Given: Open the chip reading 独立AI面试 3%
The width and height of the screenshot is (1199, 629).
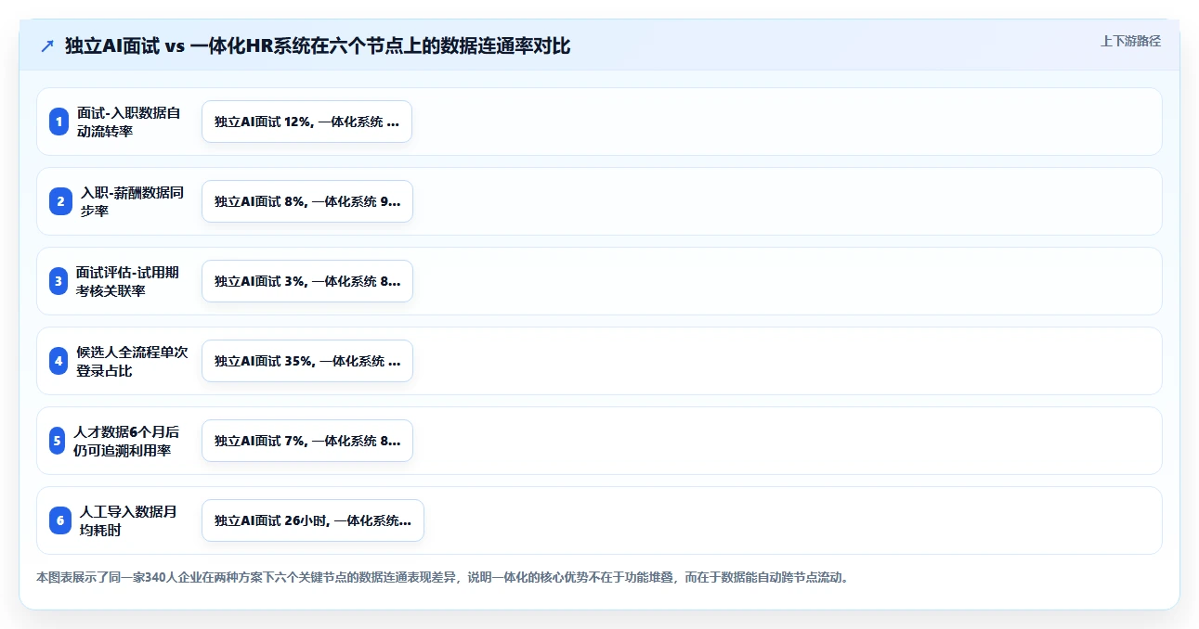Looking at the screenshot, I should (306, 281).
